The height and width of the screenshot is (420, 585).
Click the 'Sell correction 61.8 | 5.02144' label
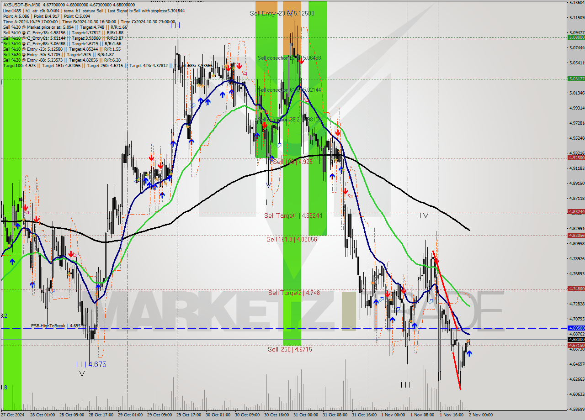pos(289,90)
